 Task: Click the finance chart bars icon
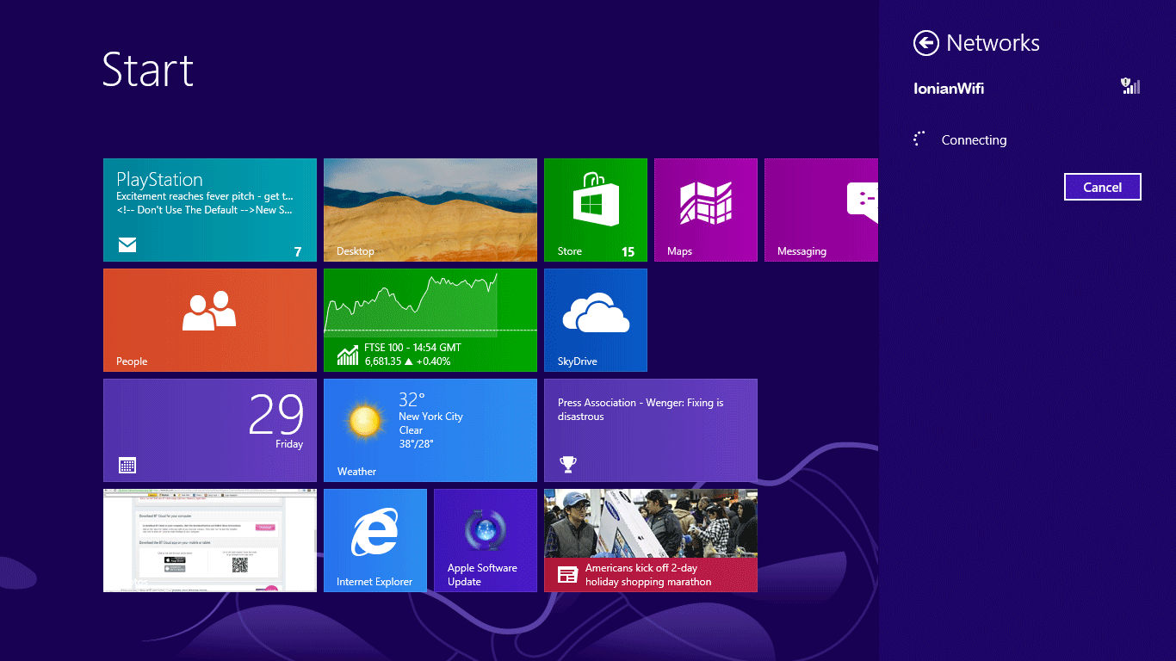348,355
